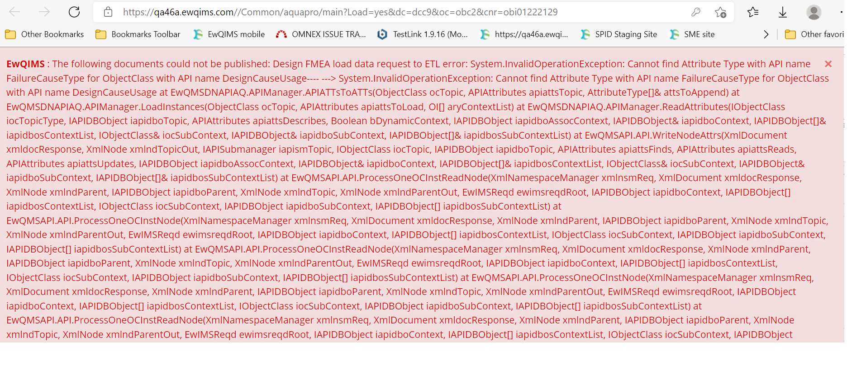This screenshot has height=375, width=866.
Task: Click the browser Back arrow
Action: pyautogui.click(x=14, y=12)
